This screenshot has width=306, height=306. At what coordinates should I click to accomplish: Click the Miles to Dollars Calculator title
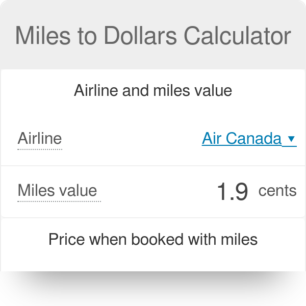pyautogui.click(x=153, y=36)
